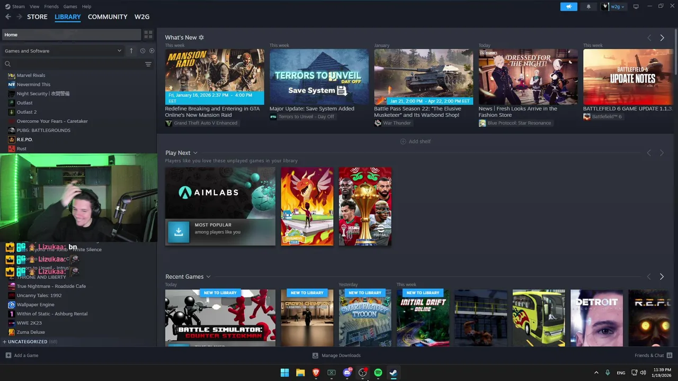Click the sort ascending arrow in library sidebar

pyautogui.click(x=131, y=51)
